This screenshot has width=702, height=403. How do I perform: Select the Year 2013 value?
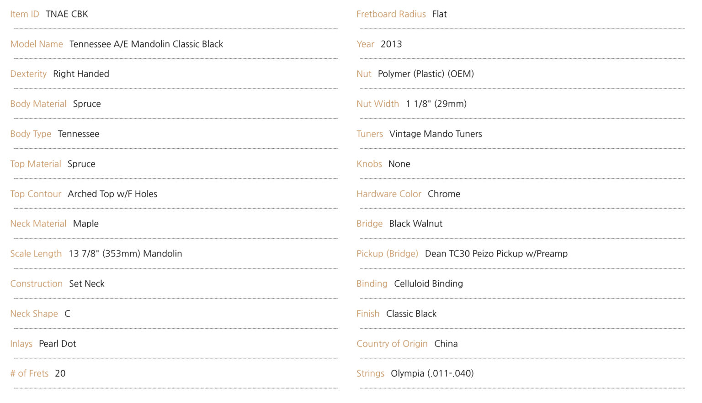391,44
